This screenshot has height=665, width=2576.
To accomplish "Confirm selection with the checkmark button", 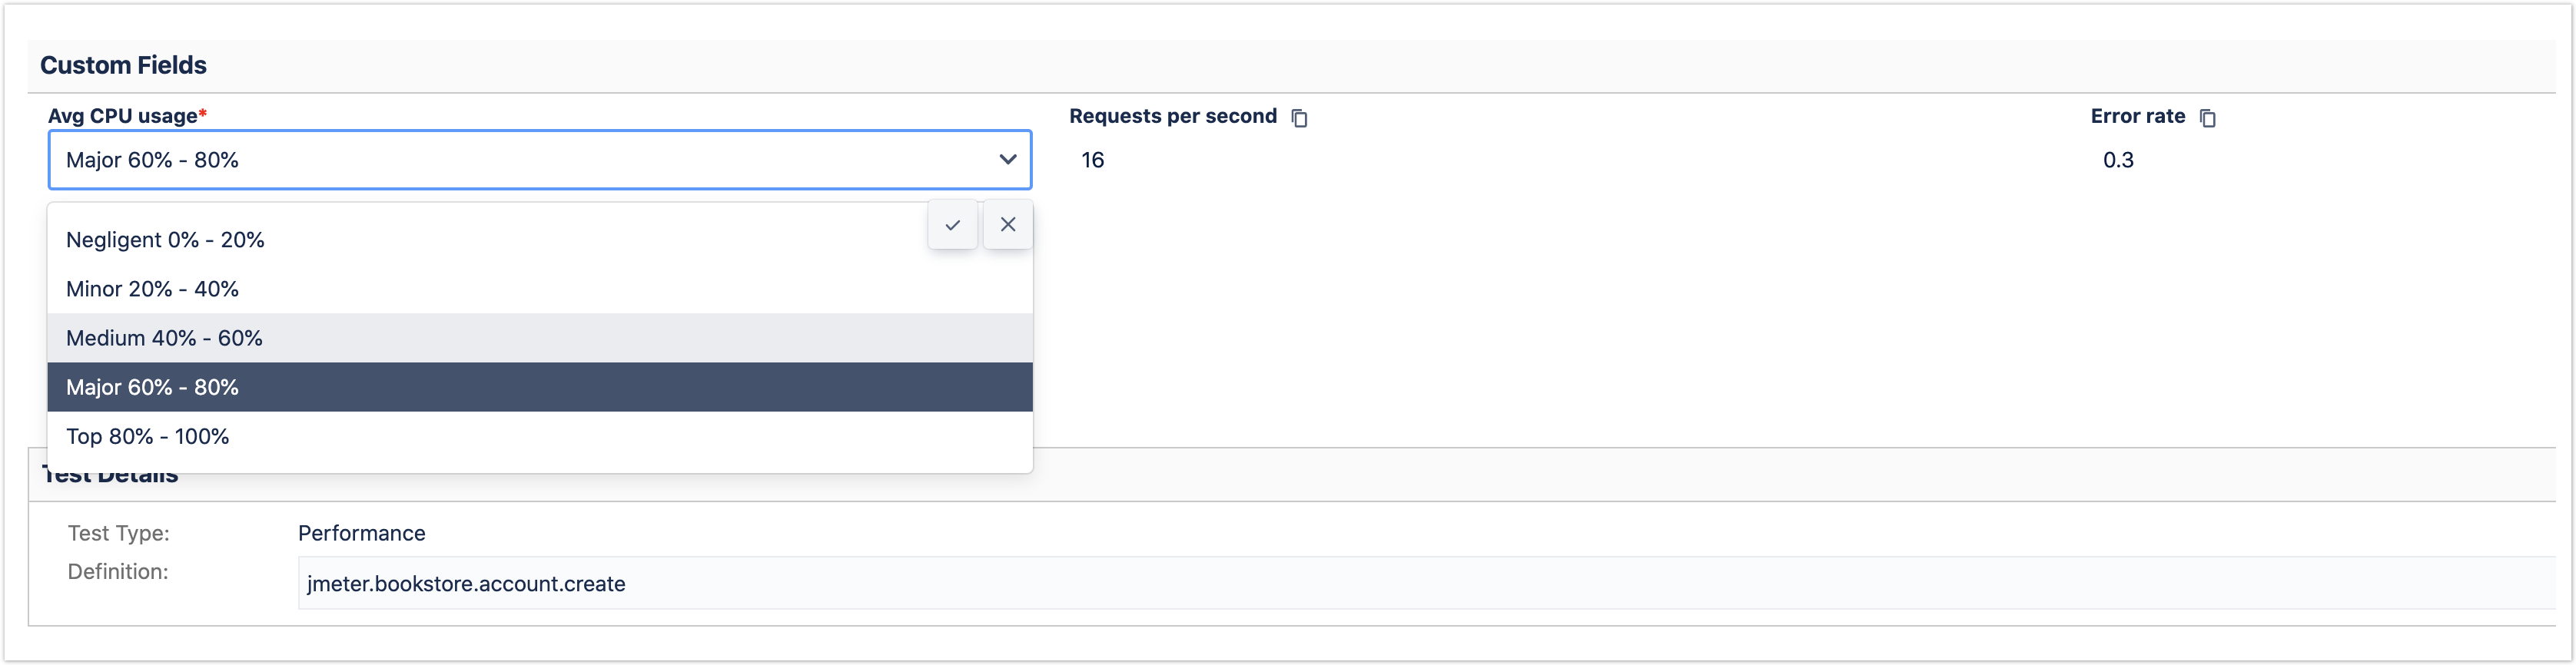I will 952,225.
